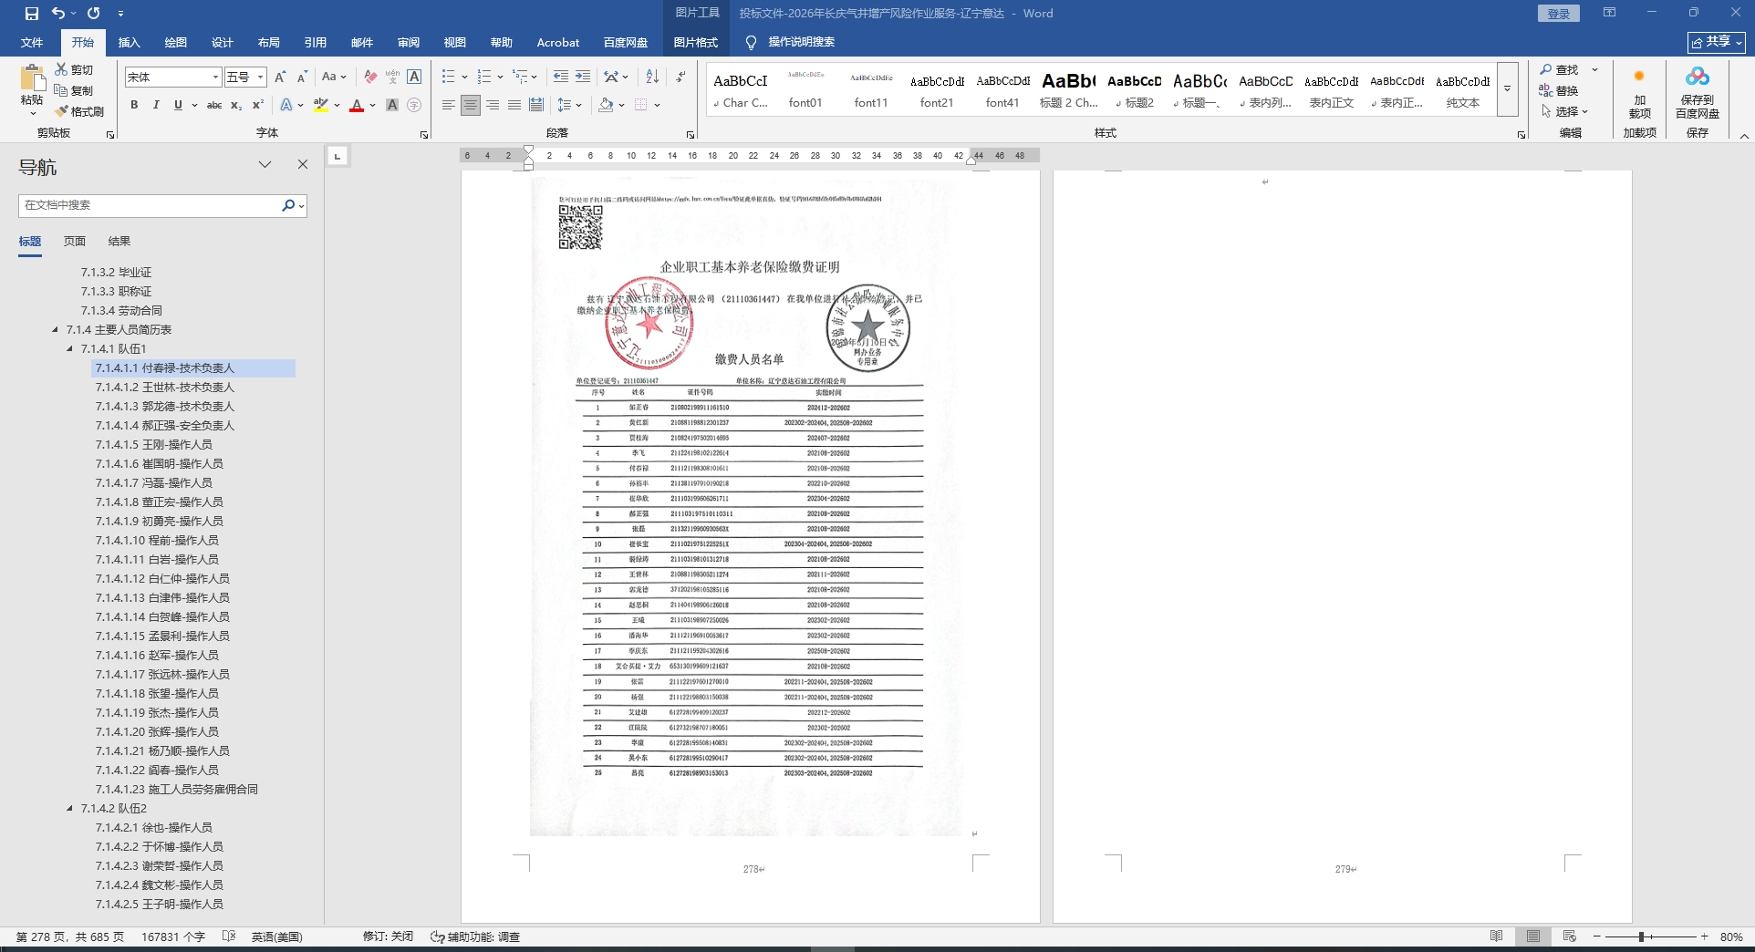The height and width of the screenshot is (952, 1755).
Task: Toggle Underline formatting
Action: [x=178, y=105]
